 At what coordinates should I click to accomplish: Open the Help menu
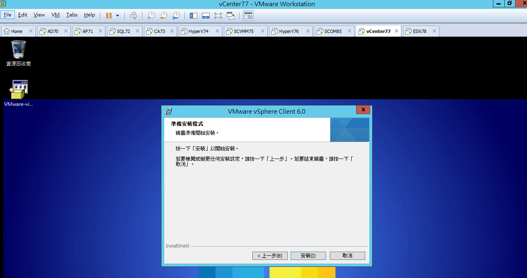[x=89, y=15]
